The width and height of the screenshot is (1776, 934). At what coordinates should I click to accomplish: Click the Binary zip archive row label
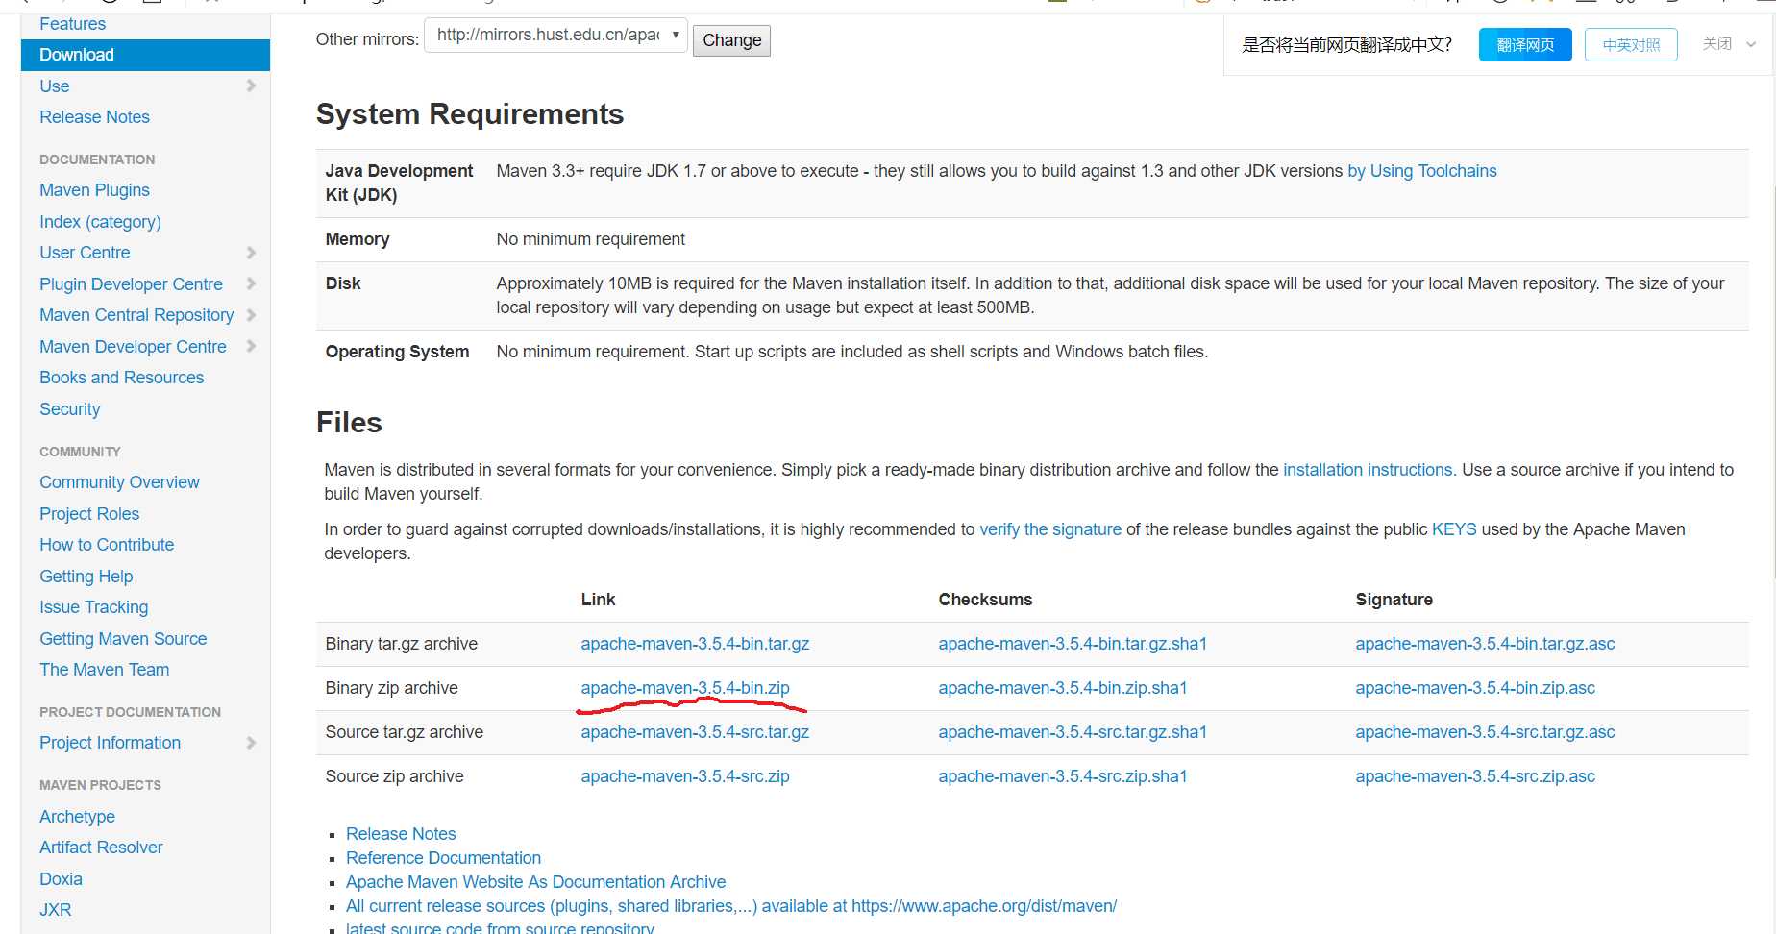tap(391, 688)
